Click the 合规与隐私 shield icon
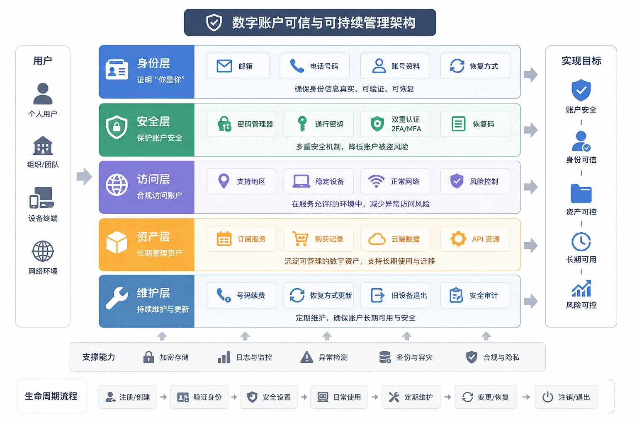The image size is (637, 424). (472, 357)
